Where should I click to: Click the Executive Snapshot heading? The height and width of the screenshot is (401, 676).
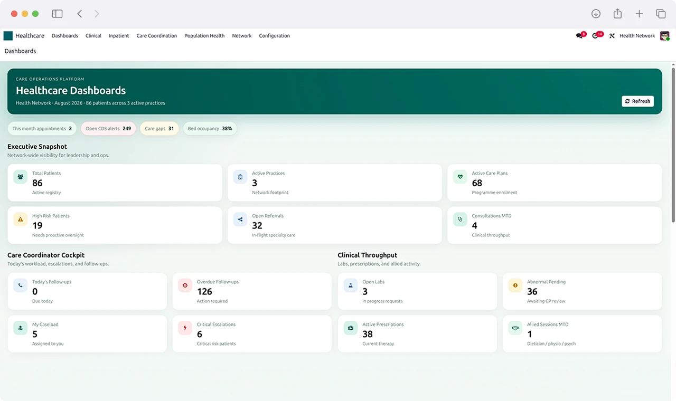click(37, 147)
